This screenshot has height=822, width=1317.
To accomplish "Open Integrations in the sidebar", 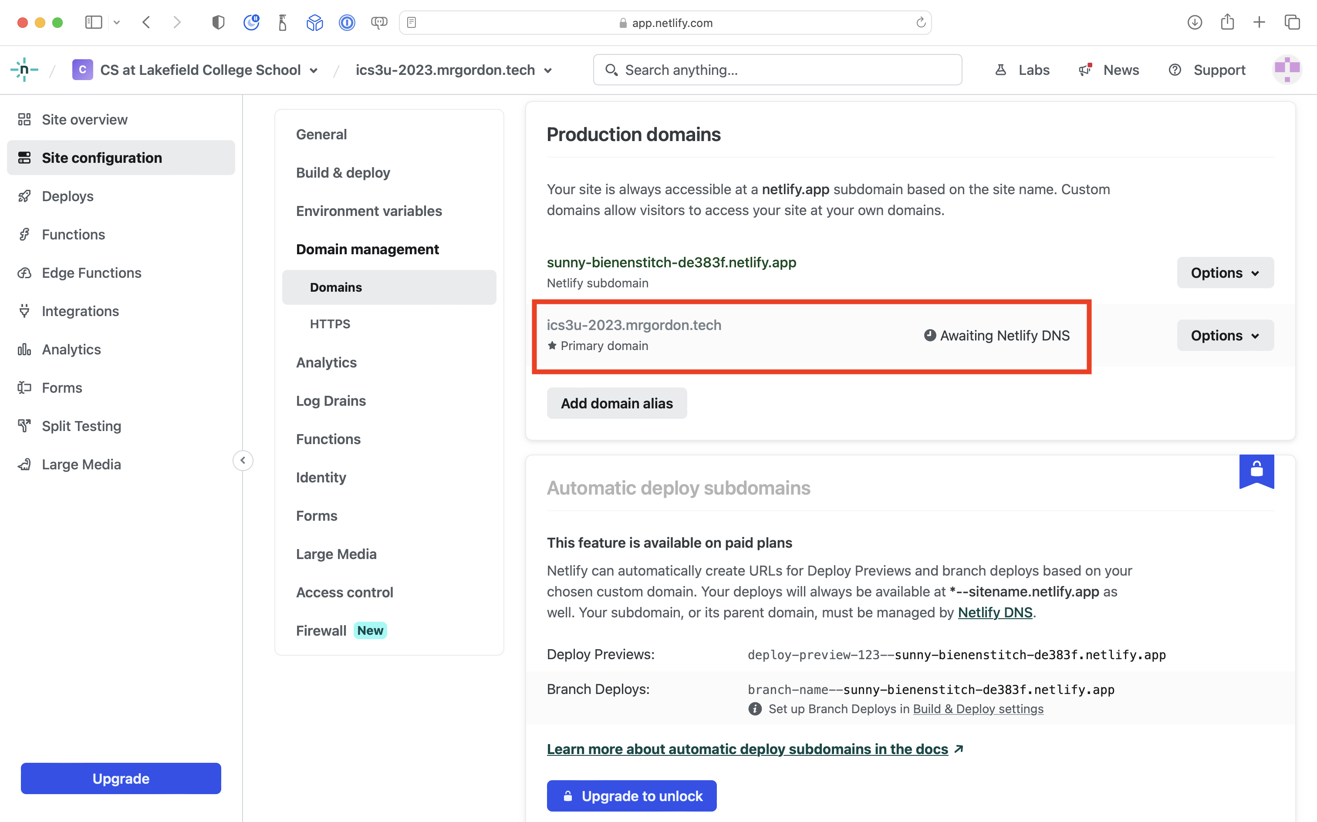I will click(x=121, y=311).
